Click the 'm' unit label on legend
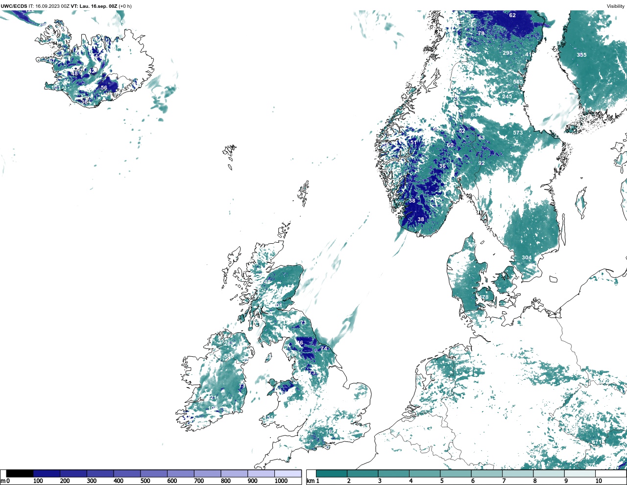627x485 pixels. 3,481
